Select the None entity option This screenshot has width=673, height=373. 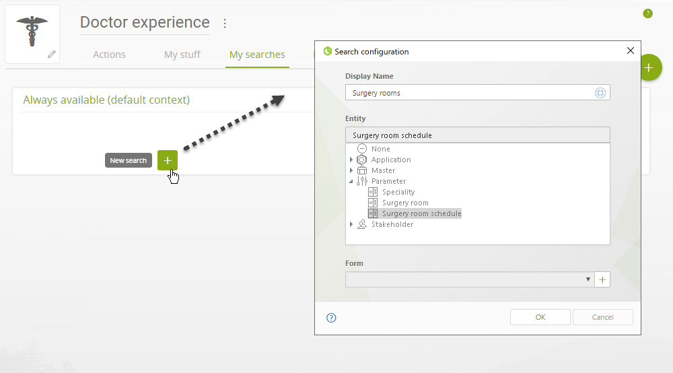click(381, 149)
